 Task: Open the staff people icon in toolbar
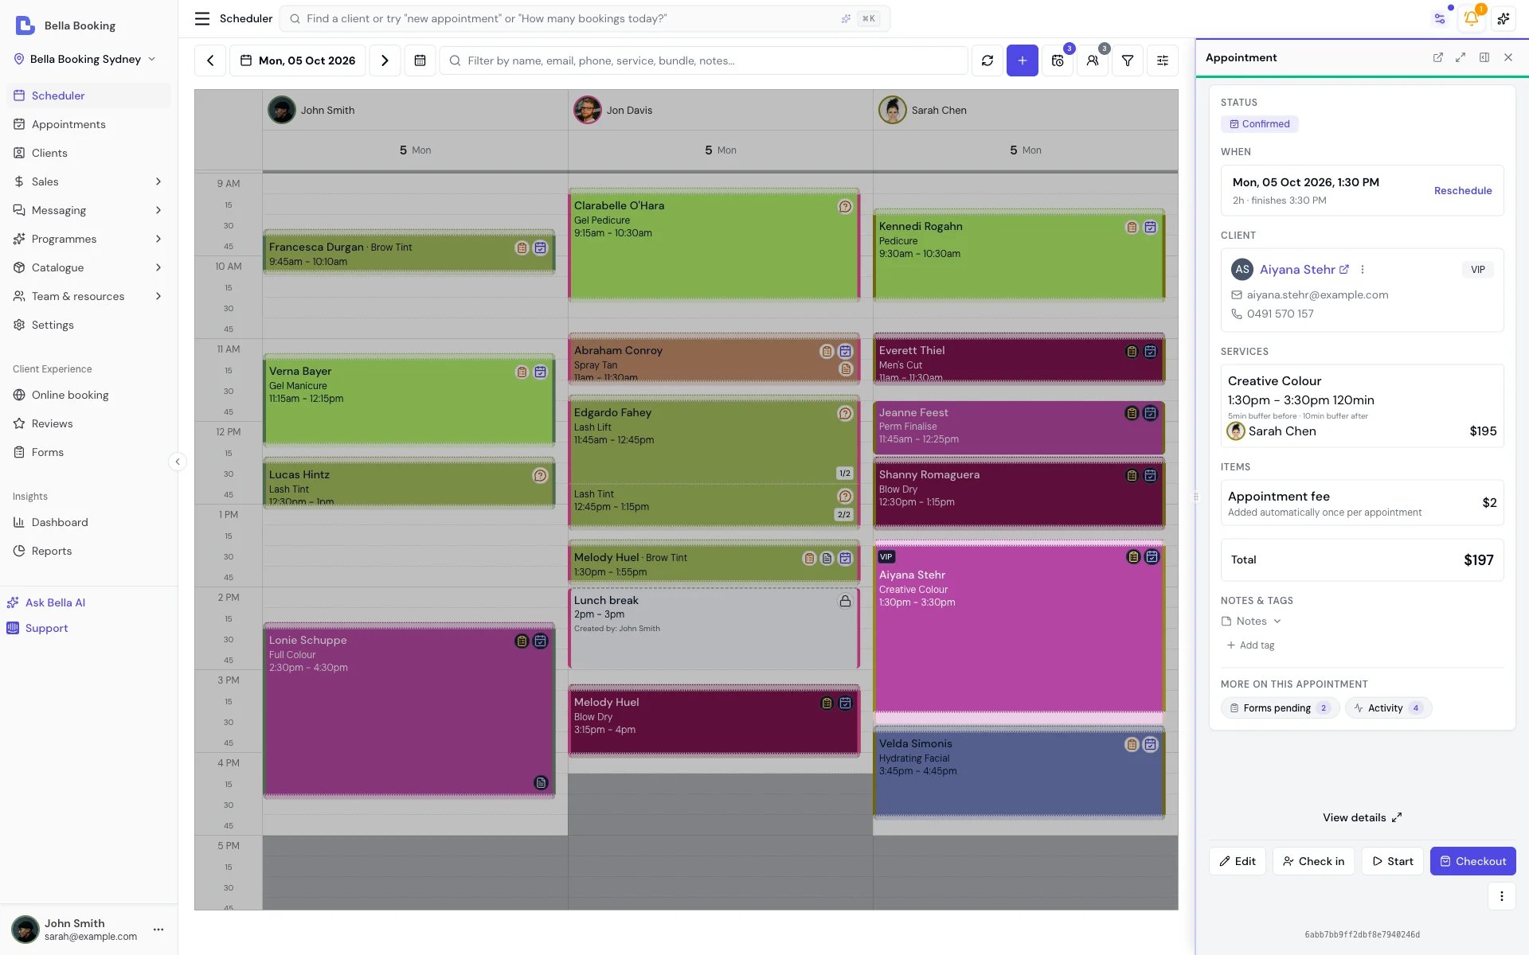[1093, 60]
